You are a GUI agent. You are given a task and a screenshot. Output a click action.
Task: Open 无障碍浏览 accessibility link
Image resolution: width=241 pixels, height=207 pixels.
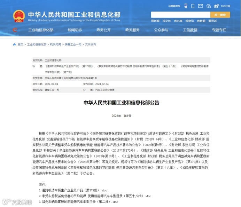pos(174,6)
